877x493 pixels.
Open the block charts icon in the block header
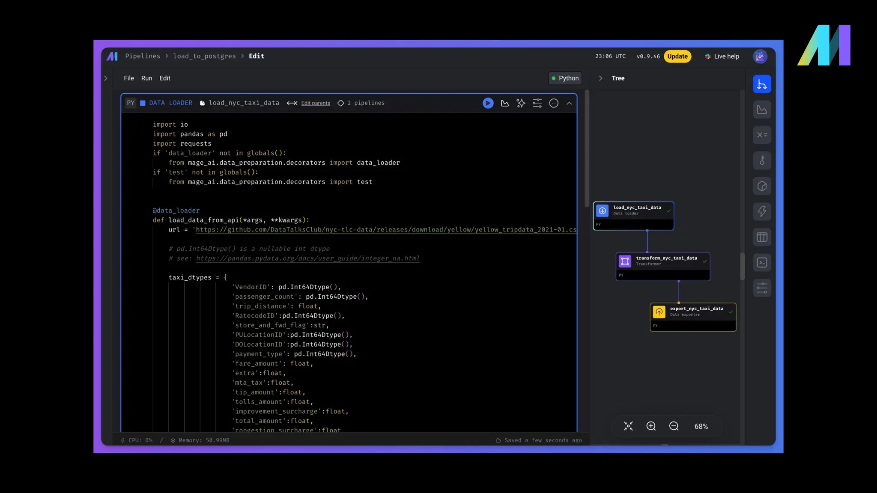[x=505, y=103]
